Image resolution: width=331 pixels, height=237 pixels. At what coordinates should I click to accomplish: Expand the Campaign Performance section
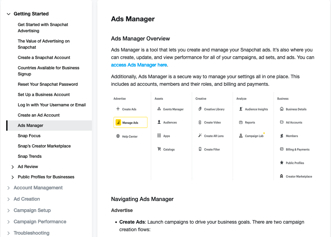click(x=40, y=222)
